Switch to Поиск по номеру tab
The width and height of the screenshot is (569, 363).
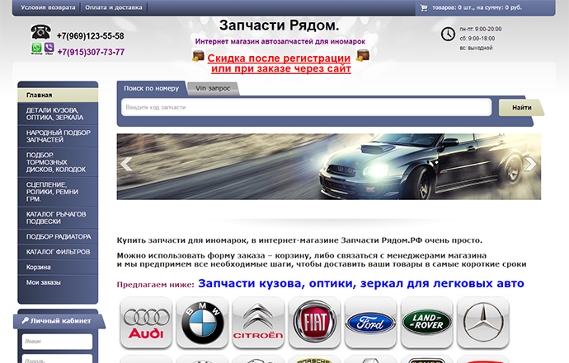click(152, 88)
